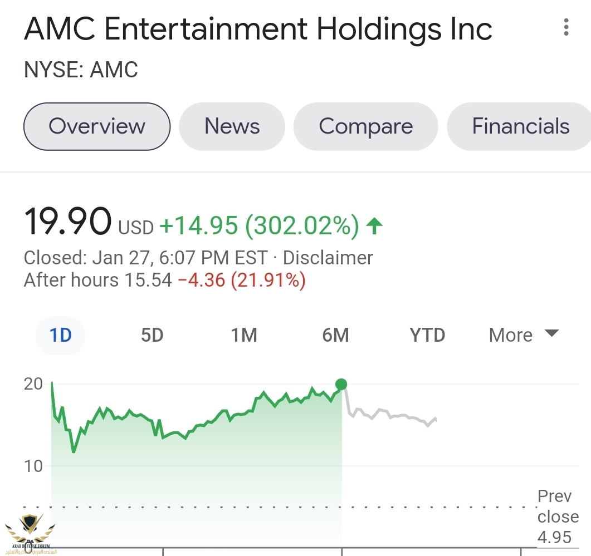Choose the 6M time range
The height and width of the screenshot is (556, 591).
coord(335,335)
